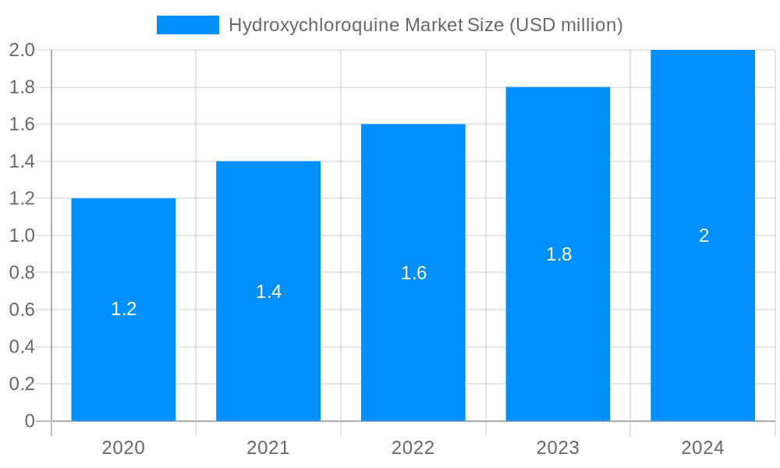The height and width of the screenshot is (468, 780).
Task: Click the 1.0 y-axis tick label
Action: tap(22, 234)
